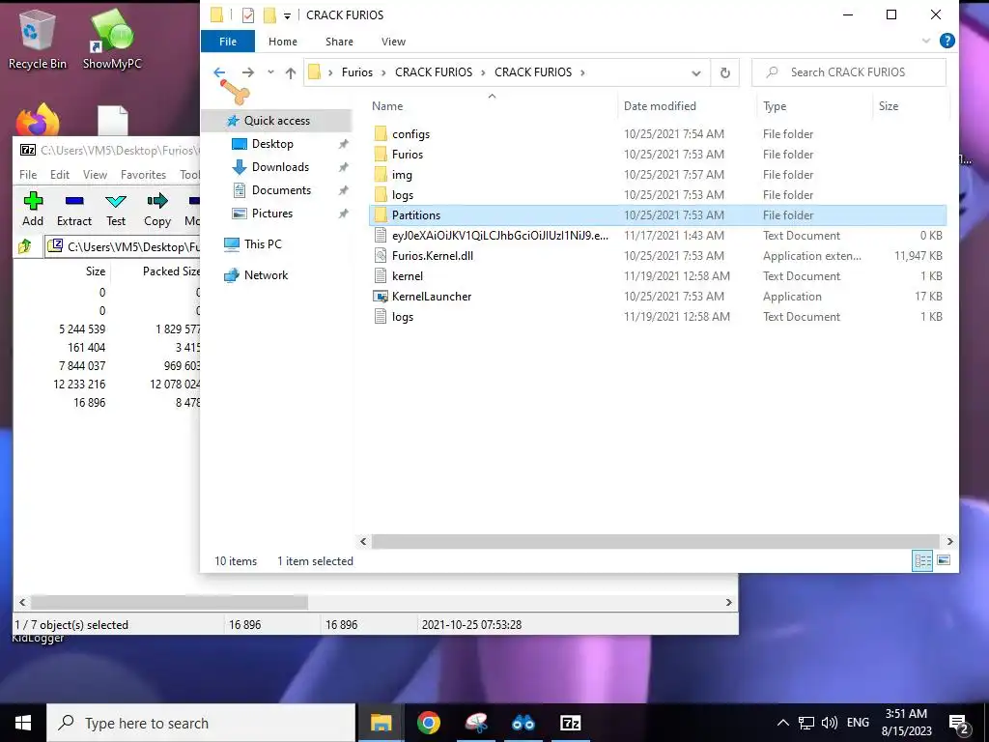Click the Add button in 7-Zip toolbar

click(x=33, y=209)
